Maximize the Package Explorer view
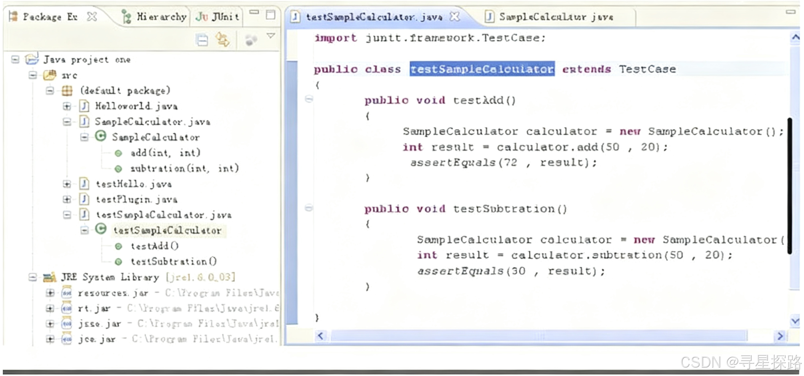Image resolution: width=804 pixels, height=376 pixels. 271,15
